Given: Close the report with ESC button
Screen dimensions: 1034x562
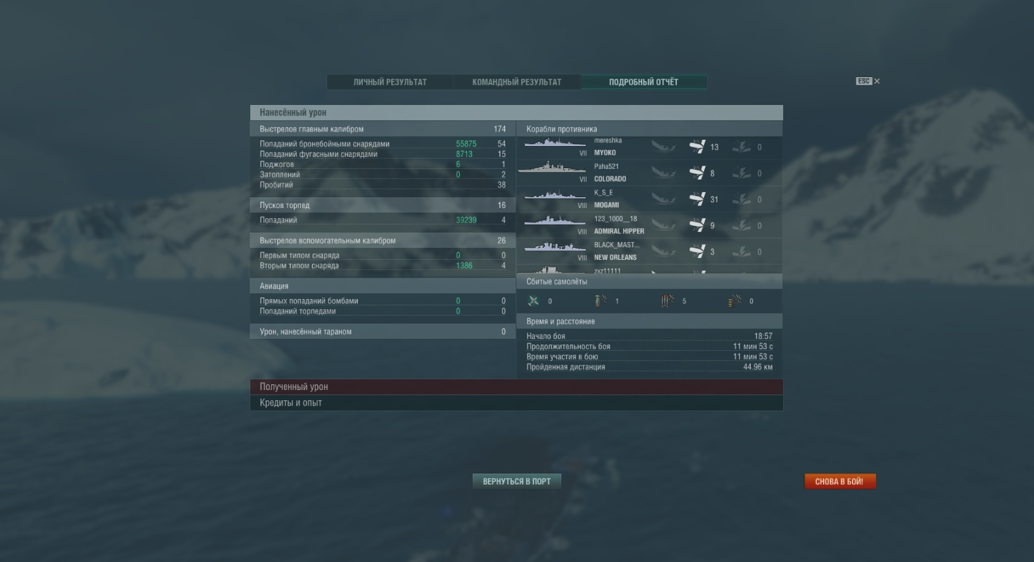Looking at the screenshot, I should [x=868, y=81].
